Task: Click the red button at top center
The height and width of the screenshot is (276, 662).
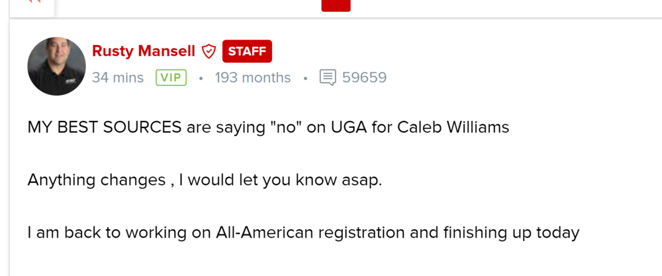Action: pos(336,5)
